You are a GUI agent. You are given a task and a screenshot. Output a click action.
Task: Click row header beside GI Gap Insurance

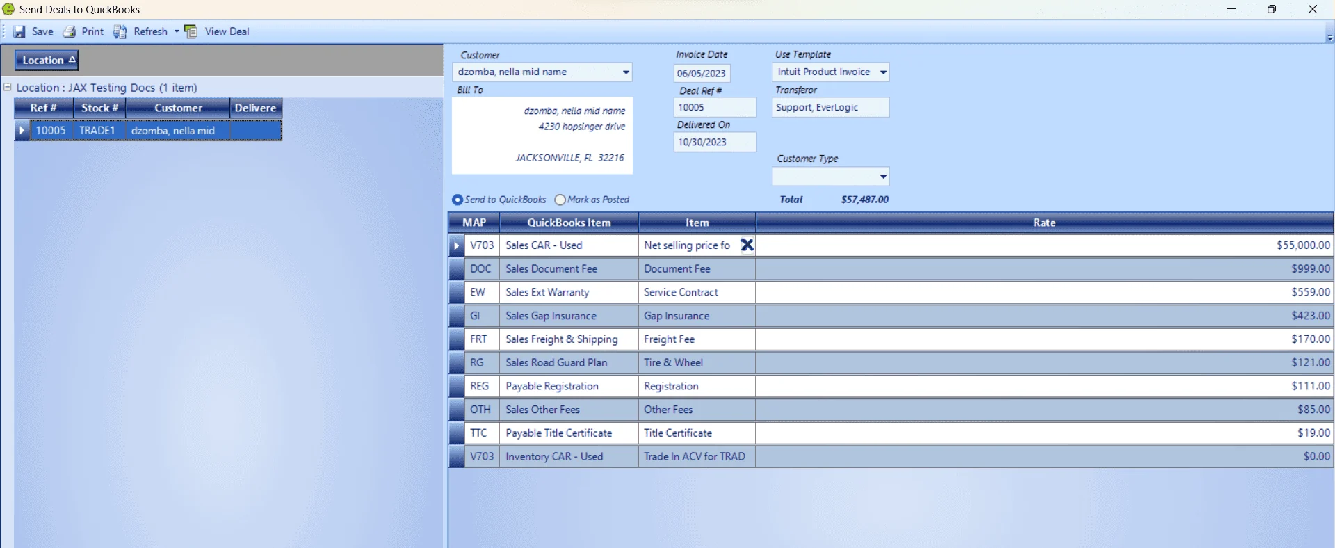(457, 316)
